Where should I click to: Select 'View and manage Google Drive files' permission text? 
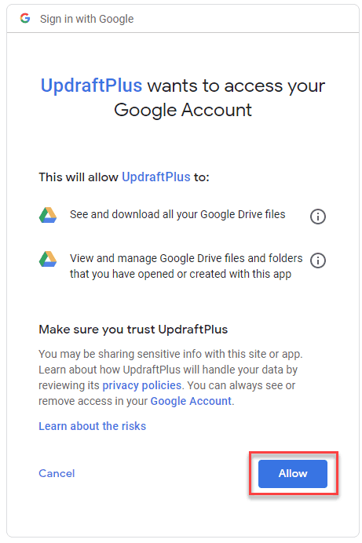point(186,266)
